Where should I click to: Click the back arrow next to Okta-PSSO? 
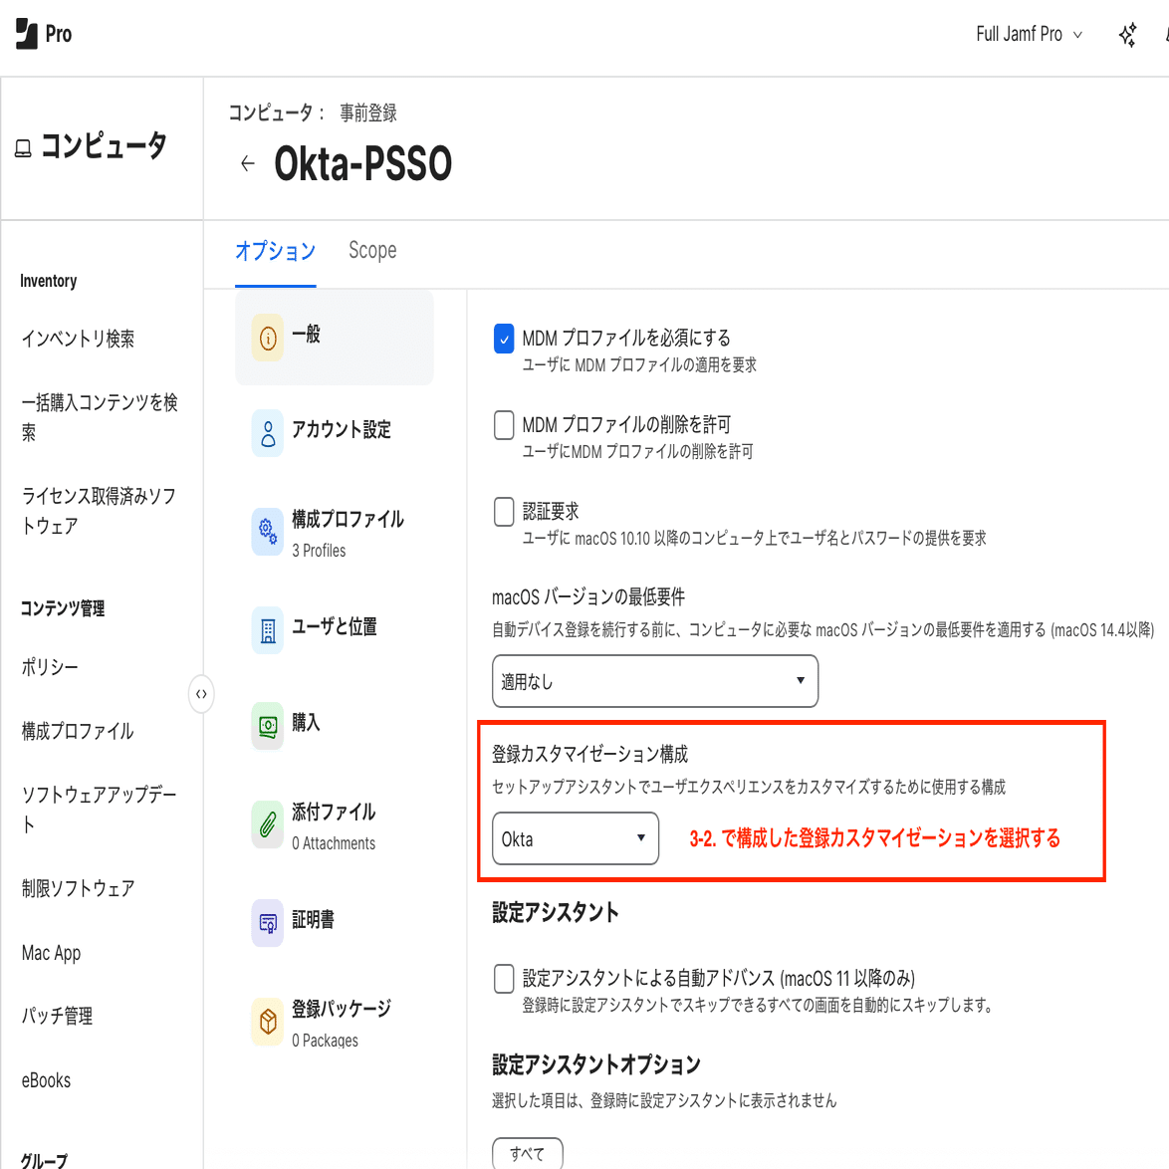[247, 163]
